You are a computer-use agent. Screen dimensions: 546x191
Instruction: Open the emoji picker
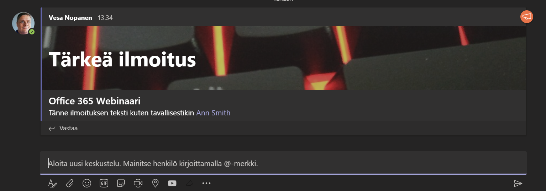tap(87, 183)
